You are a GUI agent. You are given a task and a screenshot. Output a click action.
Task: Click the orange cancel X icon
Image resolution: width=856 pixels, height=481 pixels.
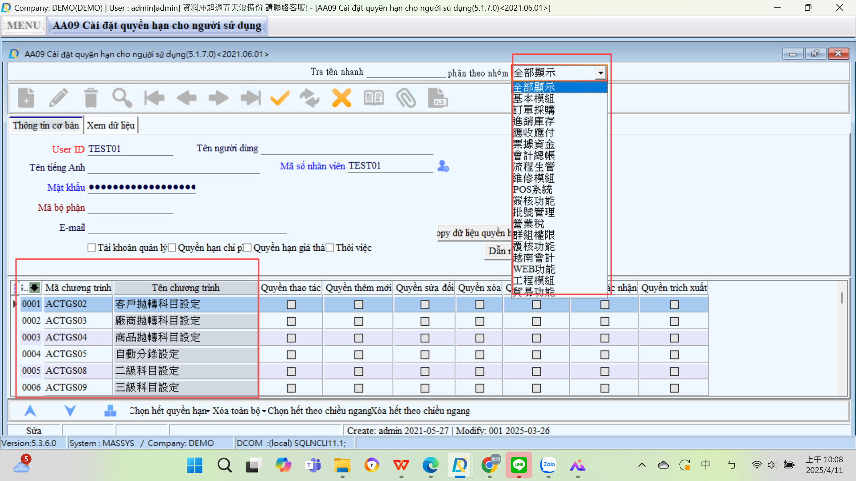coord(342,98)
